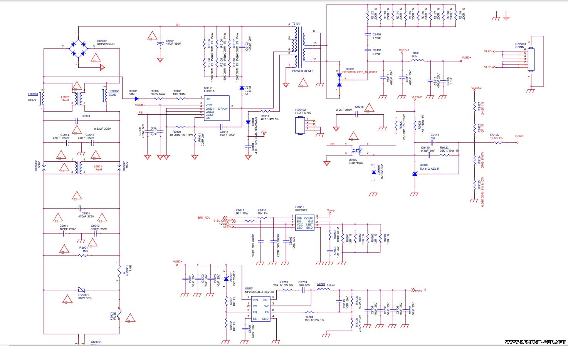Select the D9105 S1M diode symbol
This screenshot has height=346, width=568.
pyautogui.click(x=136, y=99)
